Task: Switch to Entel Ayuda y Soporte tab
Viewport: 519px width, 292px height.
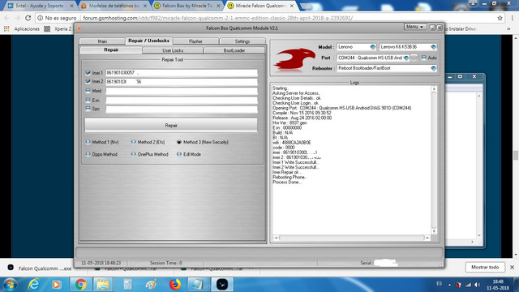Action: (x=41, y=6)
